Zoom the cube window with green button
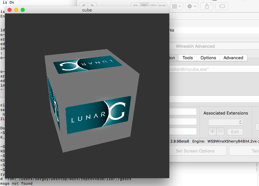Viewport: 259px width, 186px height. (23, 10)
